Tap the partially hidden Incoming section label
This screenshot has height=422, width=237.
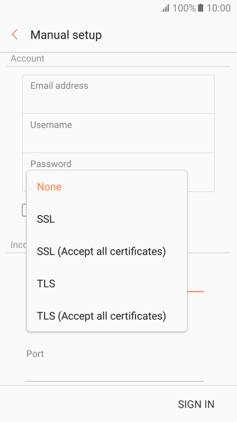click(x=18, y=244)
